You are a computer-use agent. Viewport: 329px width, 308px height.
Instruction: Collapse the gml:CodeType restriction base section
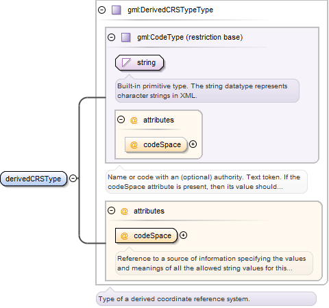pos(111,37)
